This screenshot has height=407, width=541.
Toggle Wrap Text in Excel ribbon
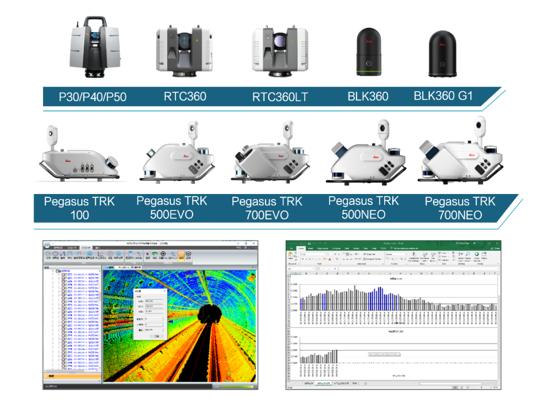(370, 254)
